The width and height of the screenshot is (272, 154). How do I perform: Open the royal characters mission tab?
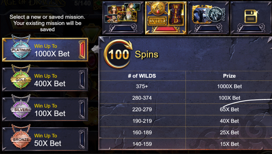[123, 18]
